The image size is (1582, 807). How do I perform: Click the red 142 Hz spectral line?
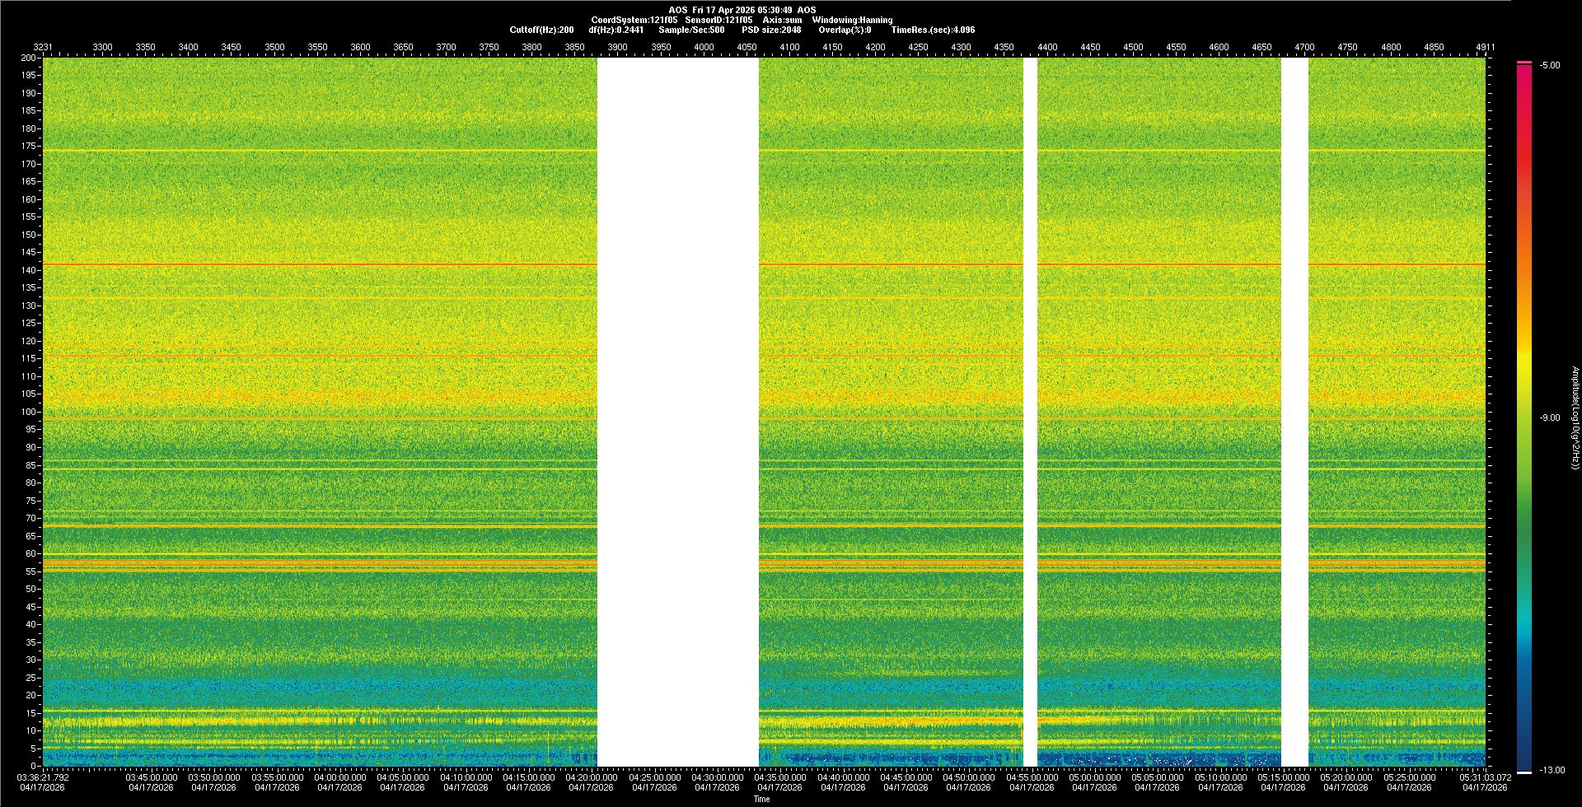click(x=330, y=264)
